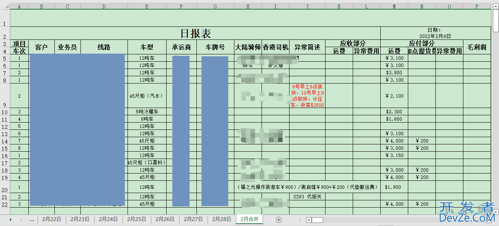Click the 车牌号 header cell
This screenshot has height=226, width=499.
pyautogui.click(x=216, y=47)
